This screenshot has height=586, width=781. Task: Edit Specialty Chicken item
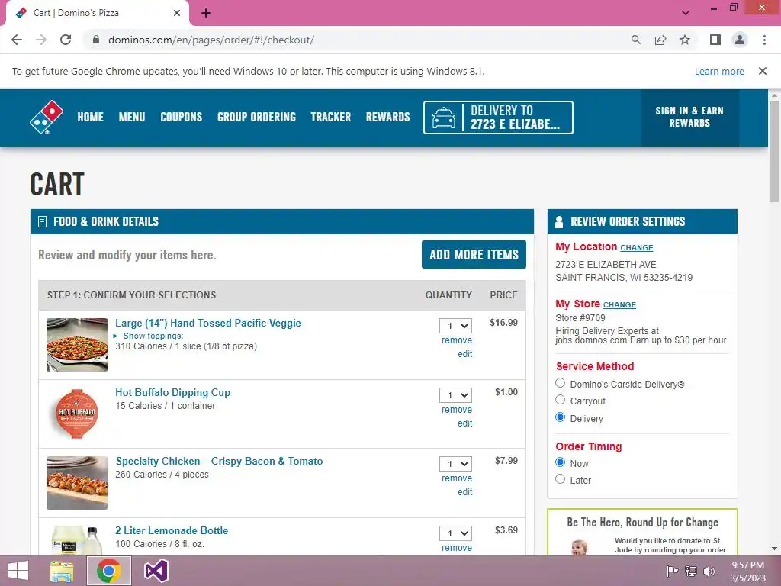pos(464,492)
